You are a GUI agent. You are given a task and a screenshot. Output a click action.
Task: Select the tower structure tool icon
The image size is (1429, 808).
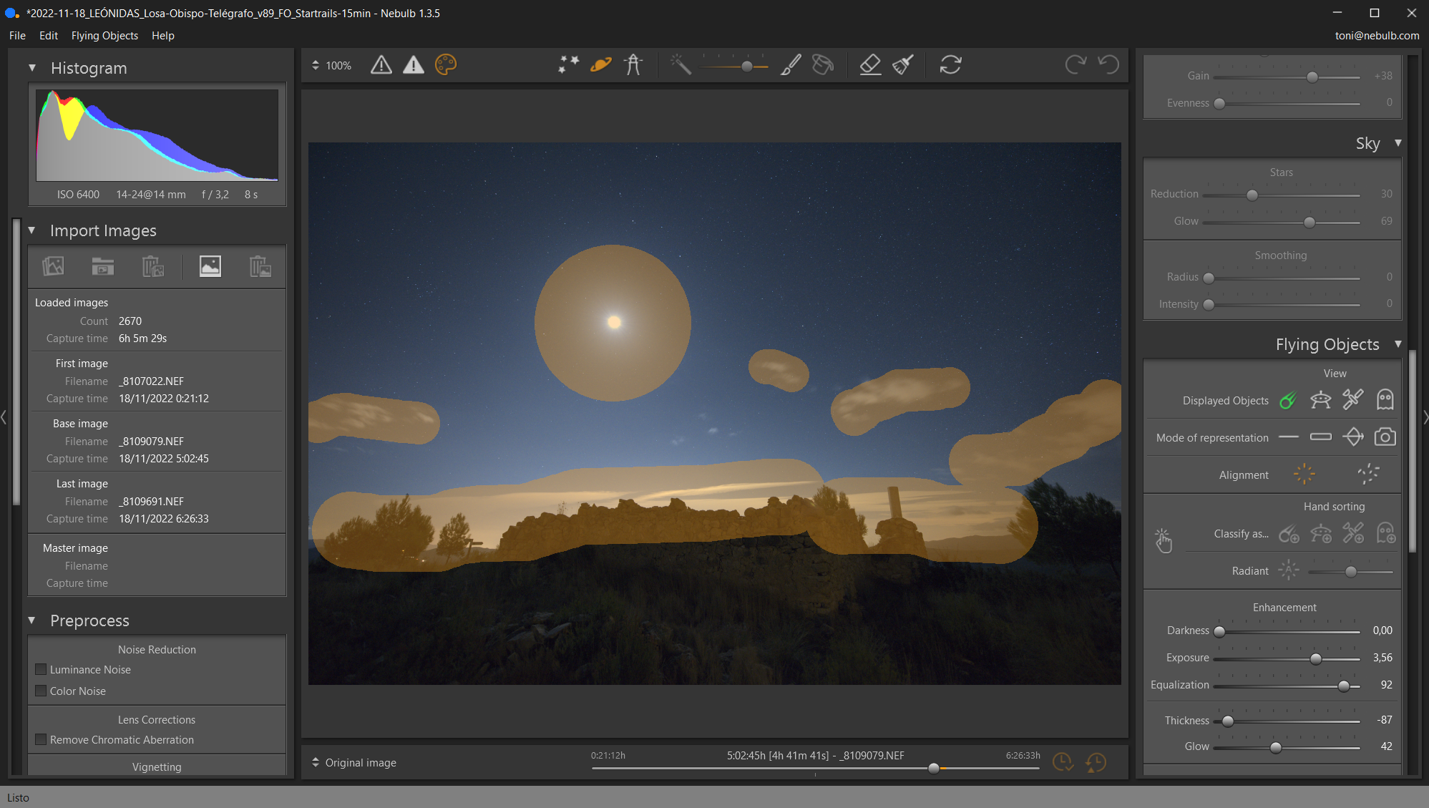pos(633,65)
